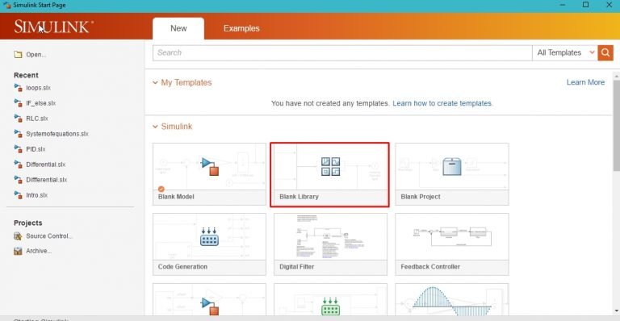Click the orange search magnifier button
Image resolution: width=620 pixels, height=321 pixels.
[605, 53]
